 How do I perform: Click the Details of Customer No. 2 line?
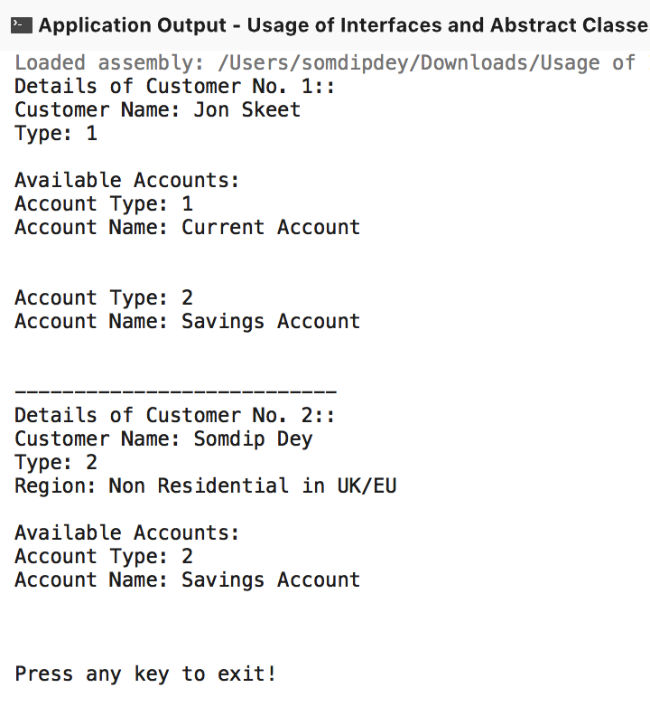point(175,416)
